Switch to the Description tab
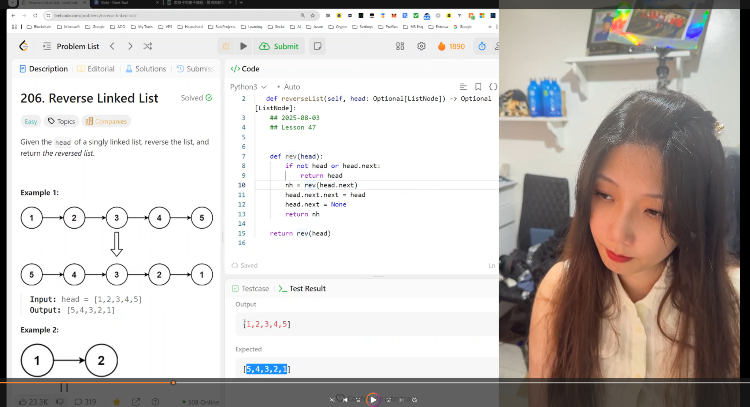Screen dimensions: 750x407 (x=44, y=69)
